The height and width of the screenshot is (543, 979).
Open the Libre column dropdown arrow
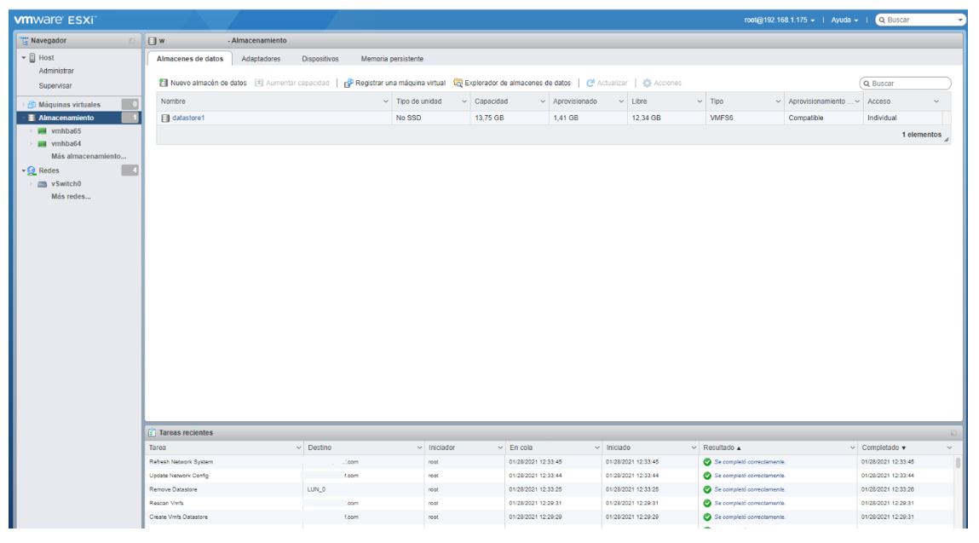click(x=700, y=101)
